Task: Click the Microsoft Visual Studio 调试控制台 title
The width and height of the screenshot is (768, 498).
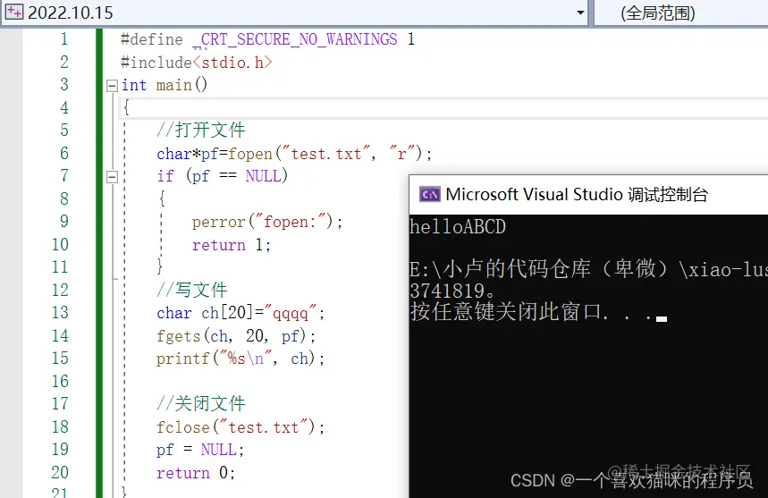Action: pos(577,194)
